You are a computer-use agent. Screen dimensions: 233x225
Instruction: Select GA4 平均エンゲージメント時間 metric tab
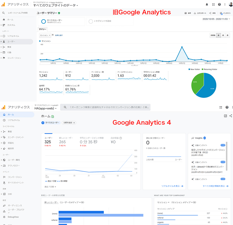[92, 142]
